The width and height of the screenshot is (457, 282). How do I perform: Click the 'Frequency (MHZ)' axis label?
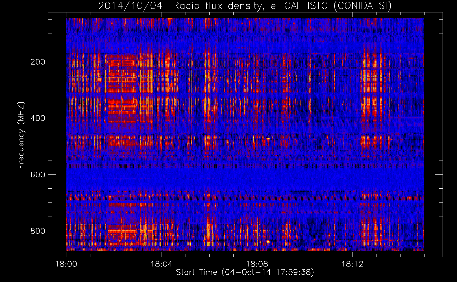[21, 135]
